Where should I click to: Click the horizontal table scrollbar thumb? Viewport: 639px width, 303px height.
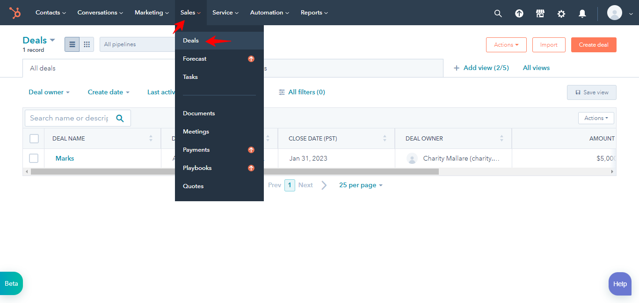235,172
